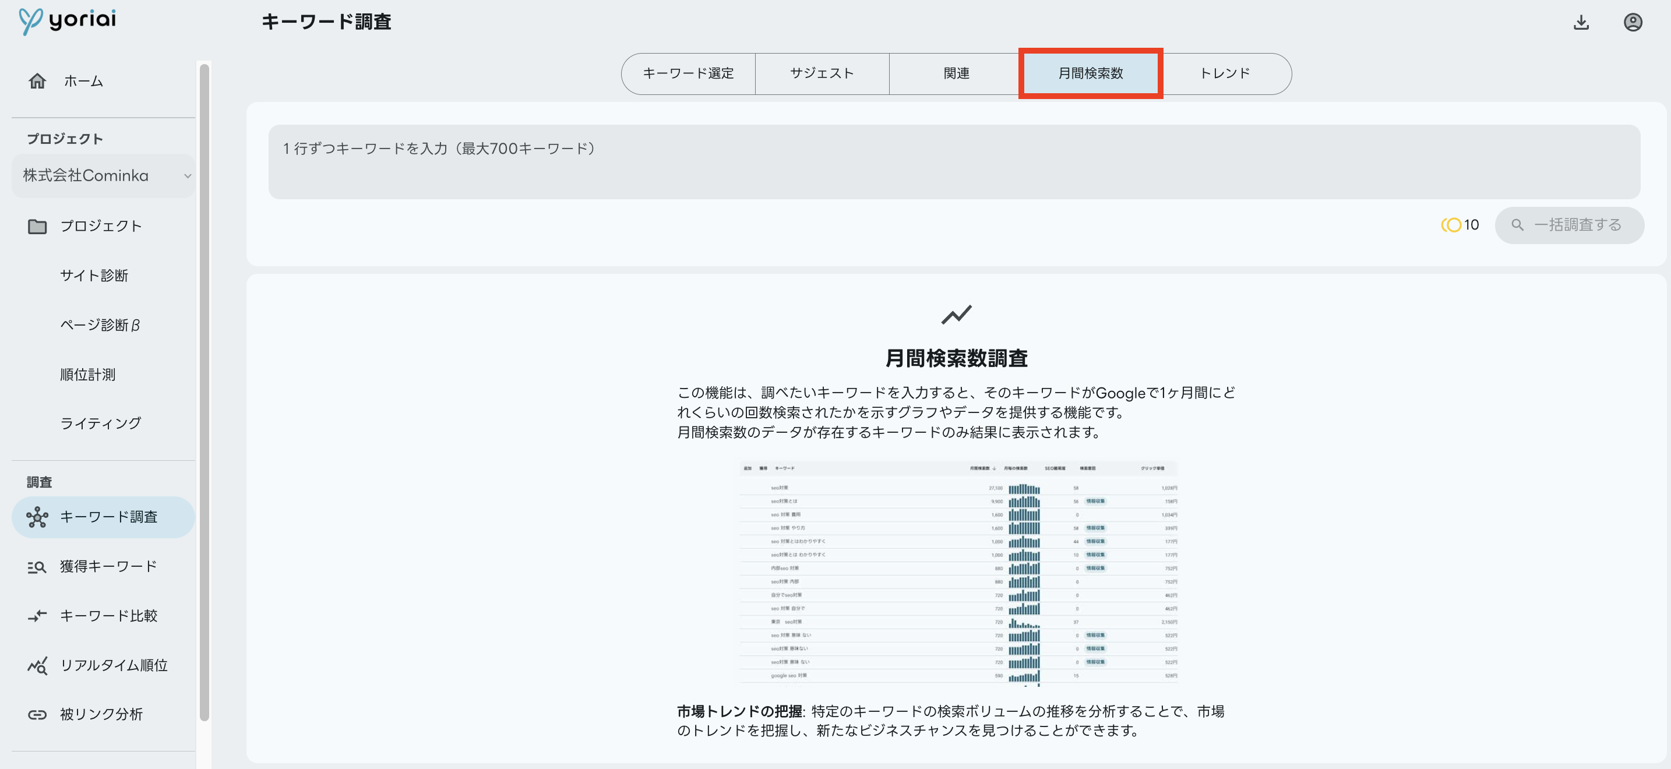Switch to the キーワード選定 tab
This screenshot has height=769, width=1671.
tap(688, 74)
